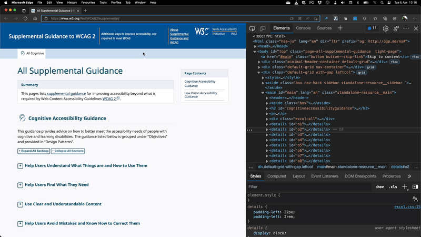Screen dimensions: 421x237
Task: Expand details id o1 node
Action: point(267,124)
